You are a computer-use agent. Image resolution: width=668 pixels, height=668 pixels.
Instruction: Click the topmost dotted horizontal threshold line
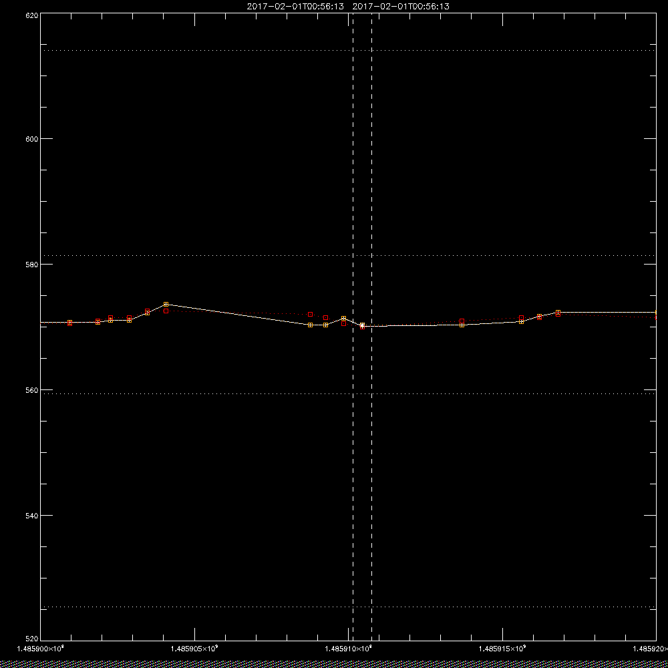pos(348,50)
